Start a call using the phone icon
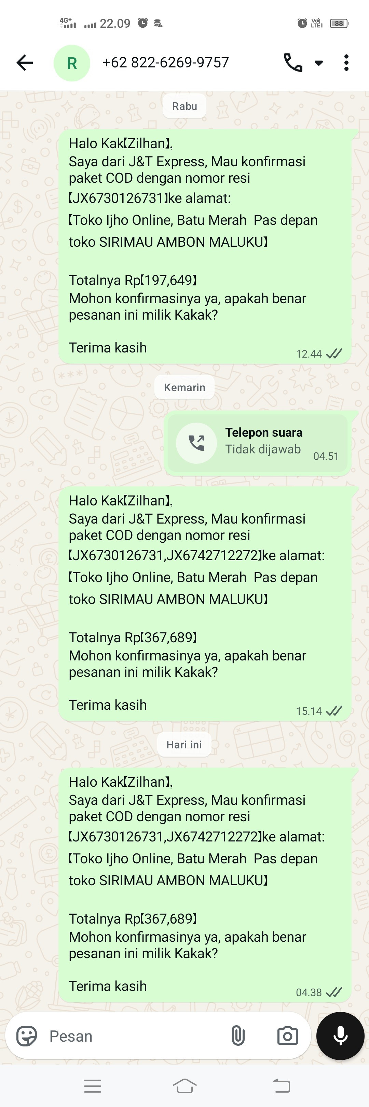The image size is (369, 1107). [x=293, y=63]
